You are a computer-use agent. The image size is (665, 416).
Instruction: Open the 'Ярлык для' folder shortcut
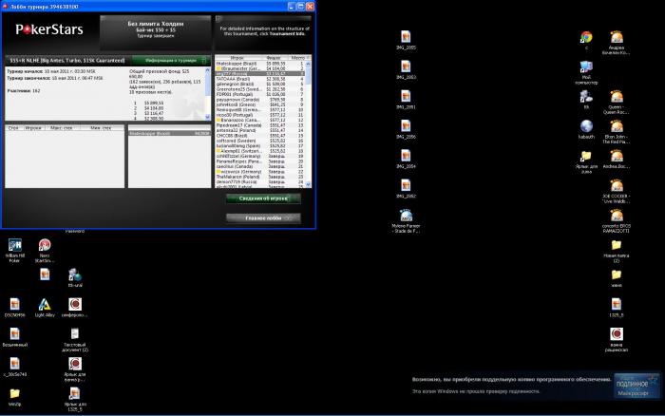coord(586,156)
